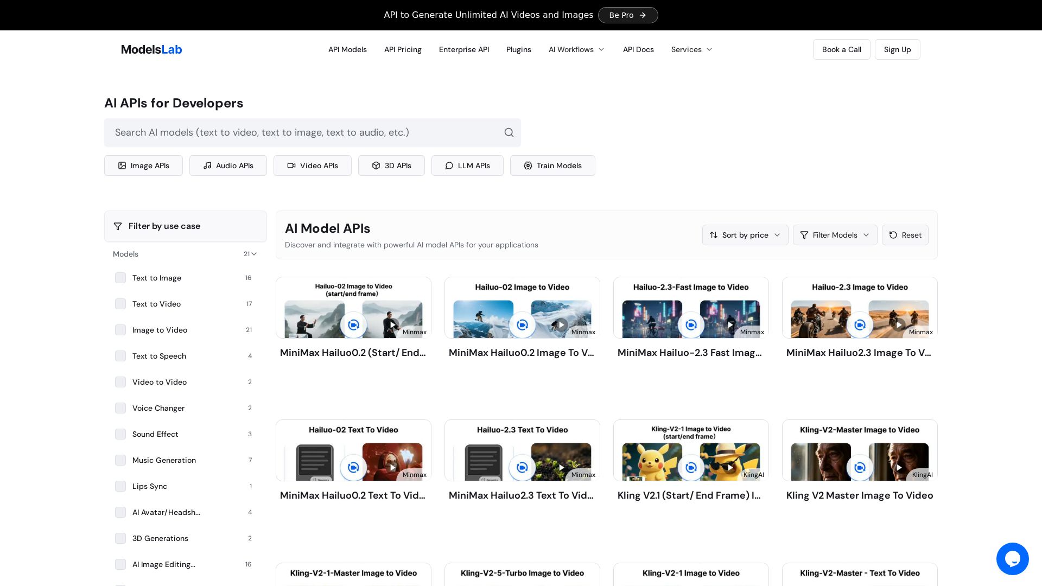Click the search magnifier icon
This screenshot has width=1042, height=586.
point(509,132)
